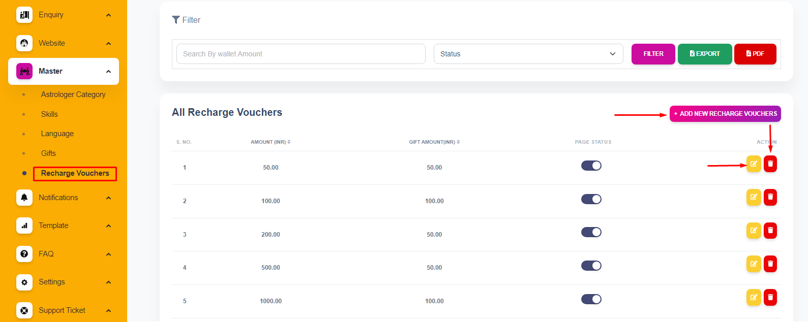Edit voucher in row 3 with amount 200.00

click(754, 231)
